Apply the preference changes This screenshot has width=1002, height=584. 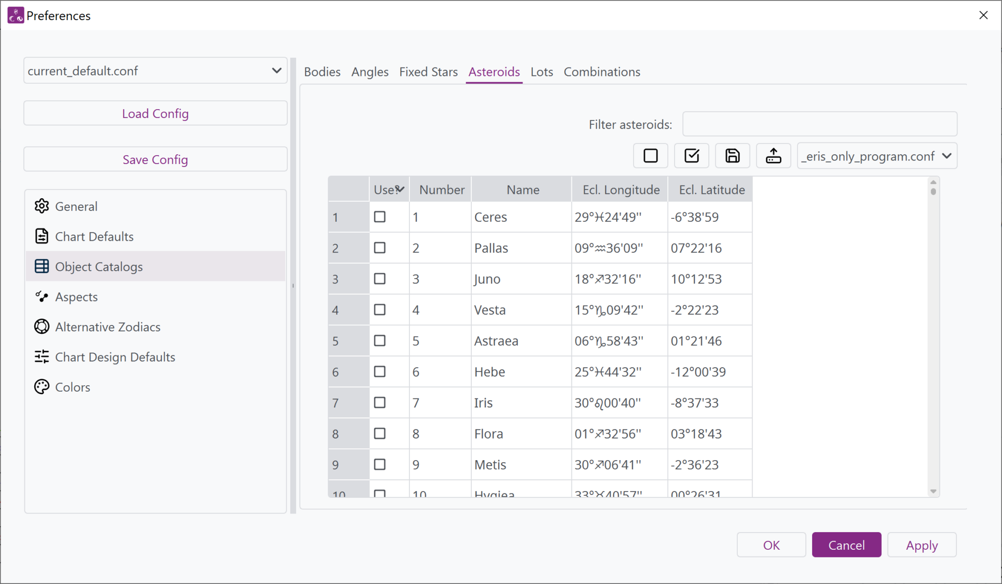point(922,545)
